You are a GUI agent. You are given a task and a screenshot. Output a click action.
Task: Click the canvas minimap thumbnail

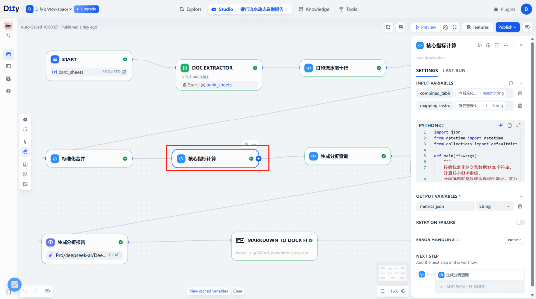point(393,273)
